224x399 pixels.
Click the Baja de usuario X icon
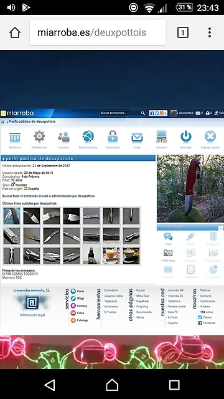coord(210,137)
